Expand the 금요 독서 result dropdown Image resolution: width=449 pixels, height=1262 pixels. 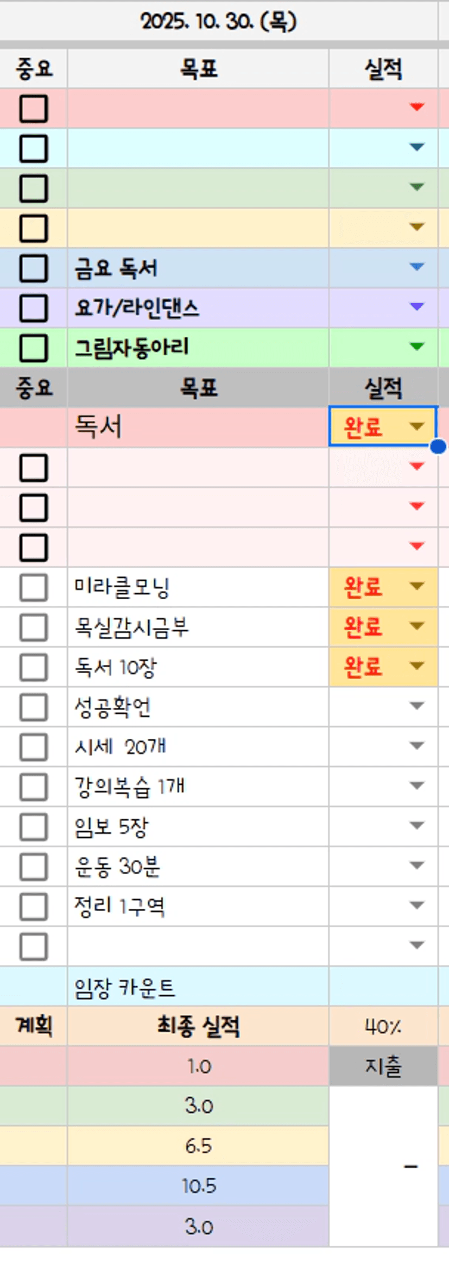[x=417, y=267]
